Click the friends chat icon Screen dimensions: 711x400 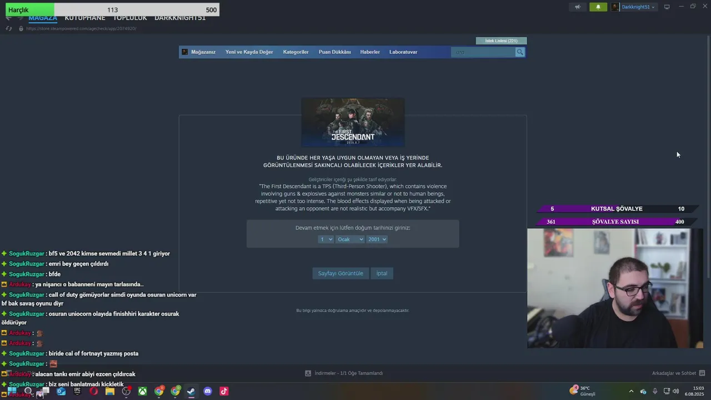click(702, 373)
